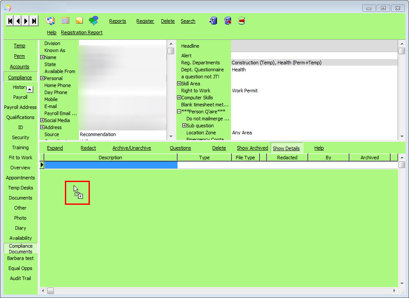Open the email/contact icon in toolbar
409x298 pixels.
click(50, 21)
